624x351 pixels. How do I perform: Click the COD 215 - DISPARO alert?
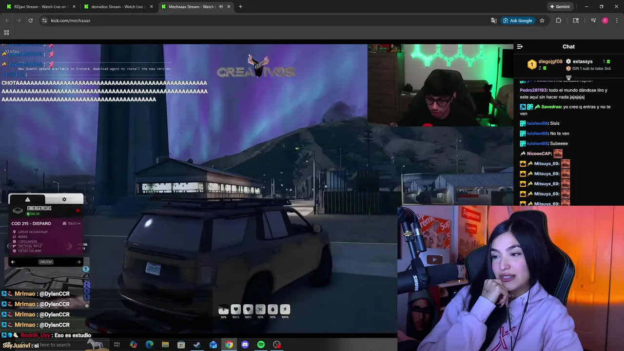point(31,223)
